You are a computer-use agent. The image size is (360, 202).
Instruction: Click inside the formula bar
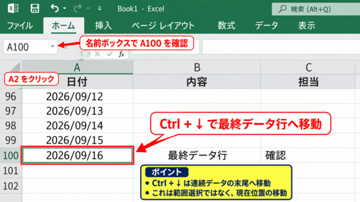281,47
